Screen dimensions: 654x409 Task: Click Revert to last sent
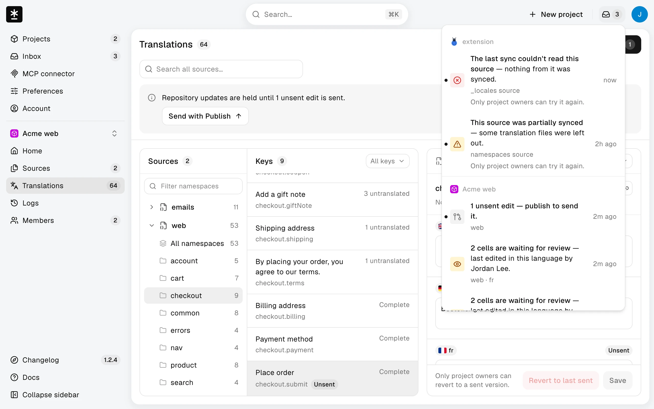560,380
